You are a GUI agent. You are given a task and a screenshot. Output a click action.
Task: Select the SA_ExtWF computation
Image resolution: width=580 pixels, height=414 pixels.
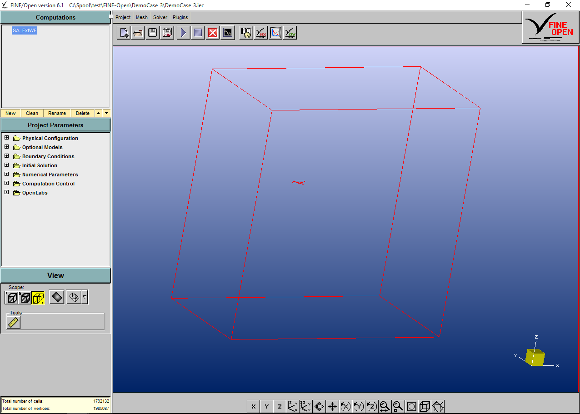tap(25, 30)
